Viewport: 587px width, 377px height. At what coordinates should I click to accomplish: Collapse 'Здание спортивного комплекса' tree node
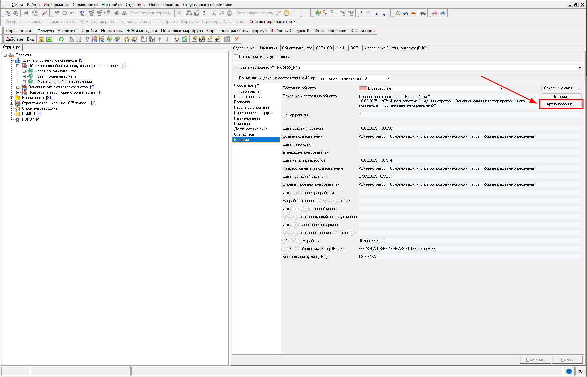point(12,60)
